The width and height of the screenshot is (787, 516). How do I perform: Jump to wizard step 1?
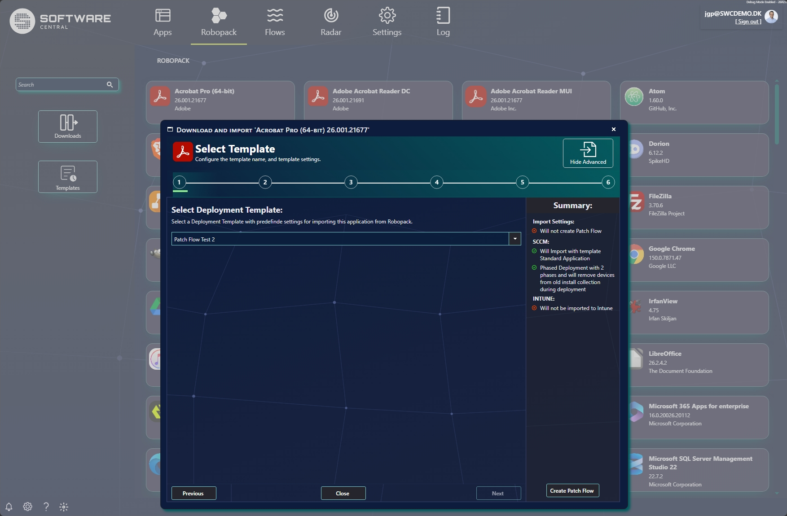179,182
